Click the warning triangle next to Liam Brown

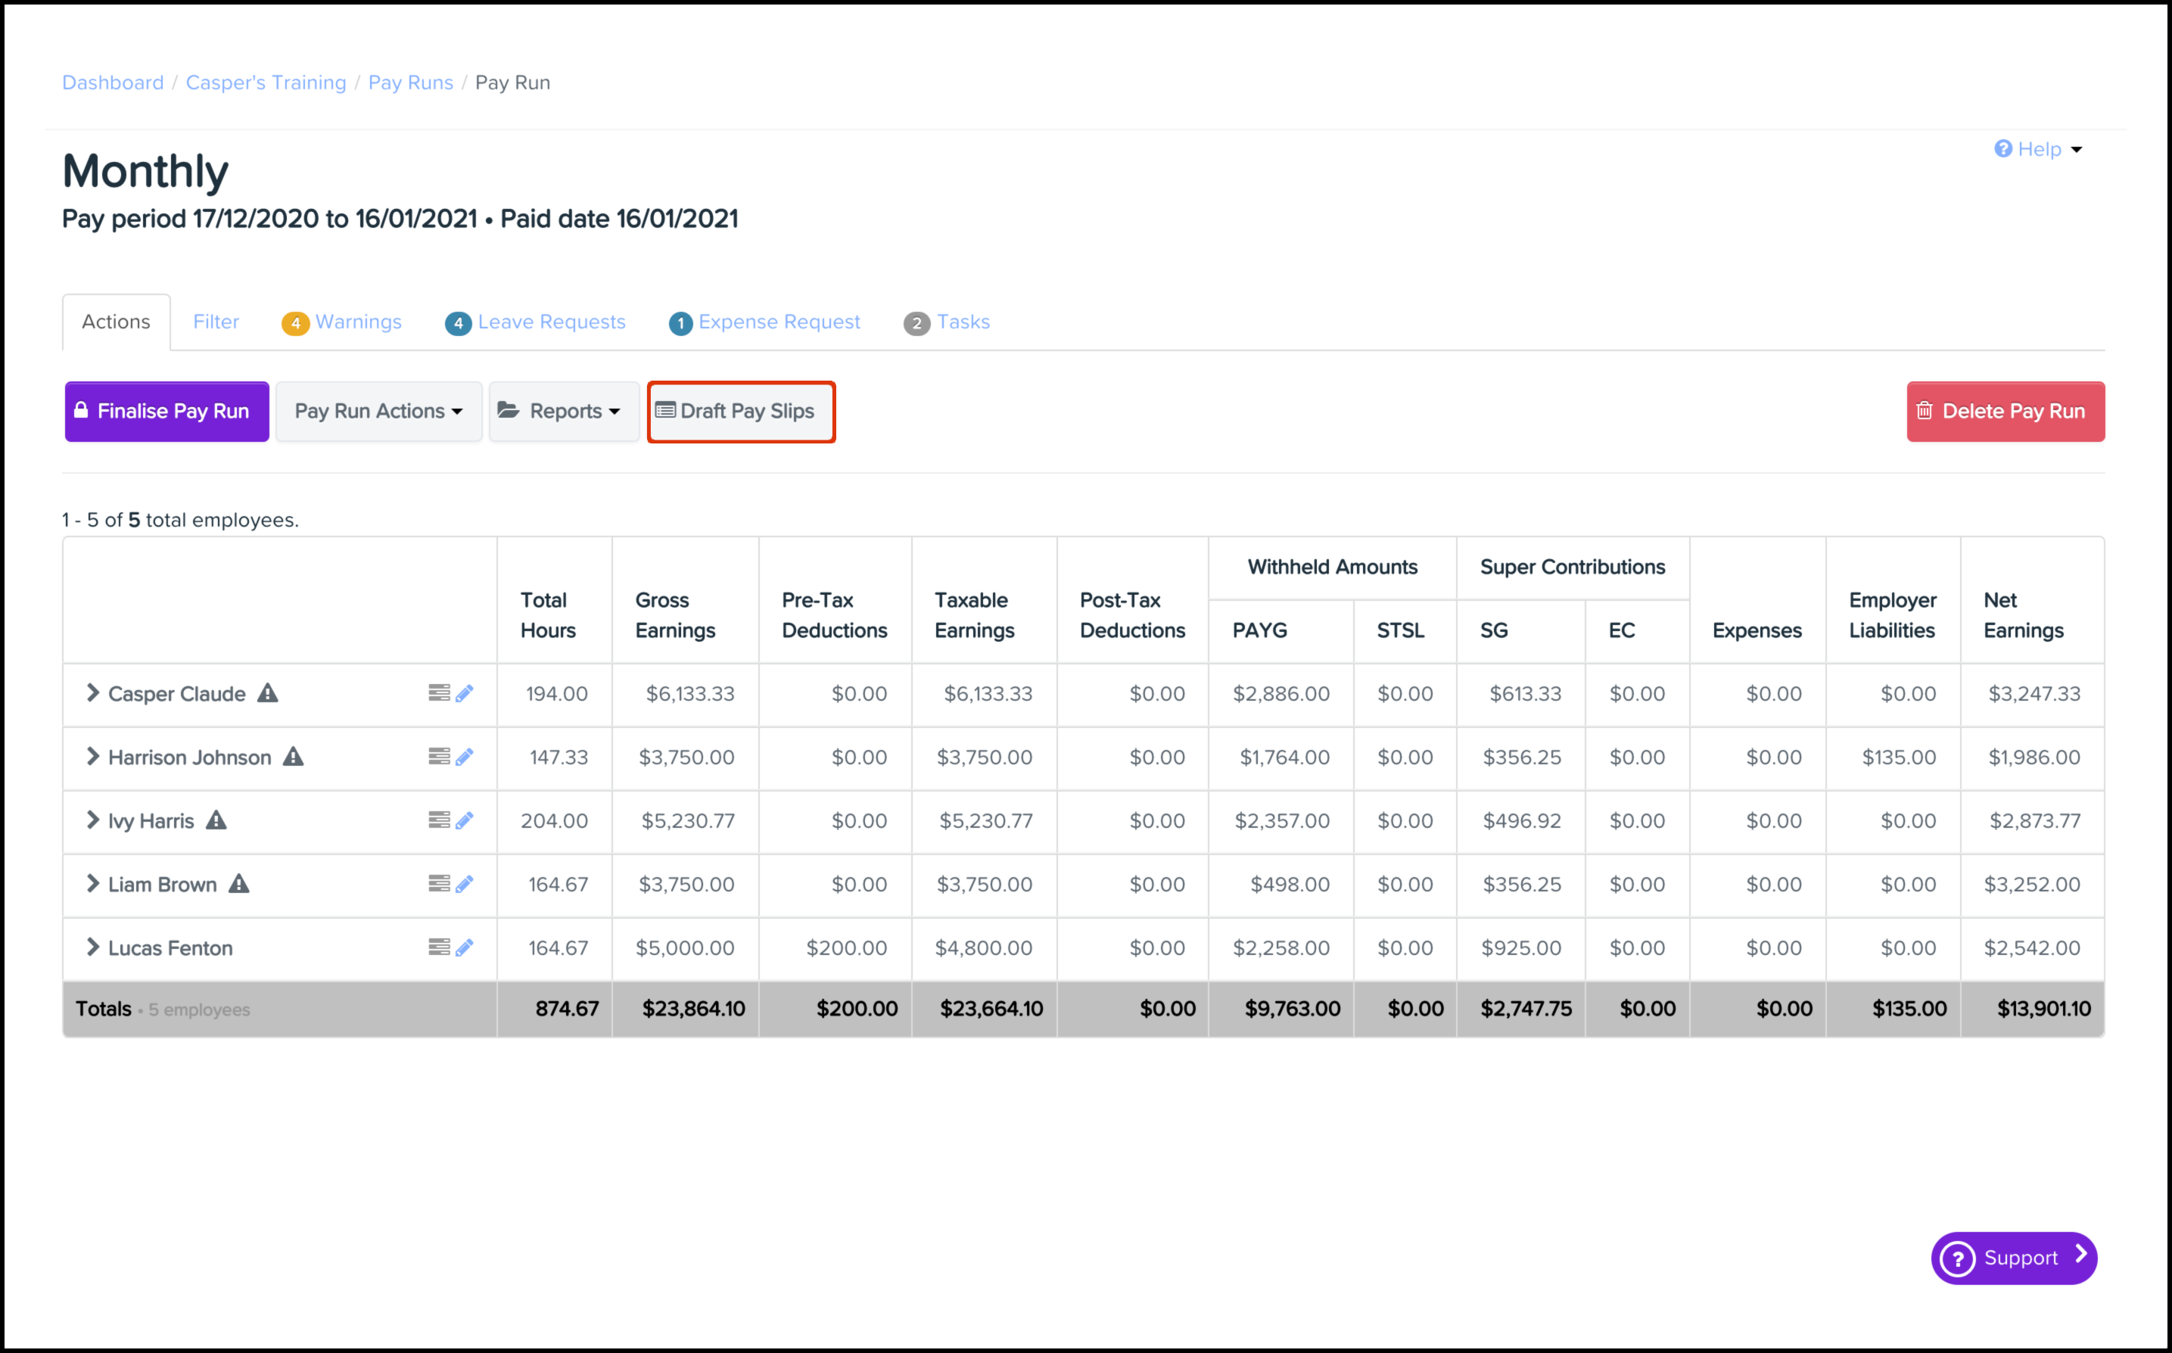coord(239,884)
